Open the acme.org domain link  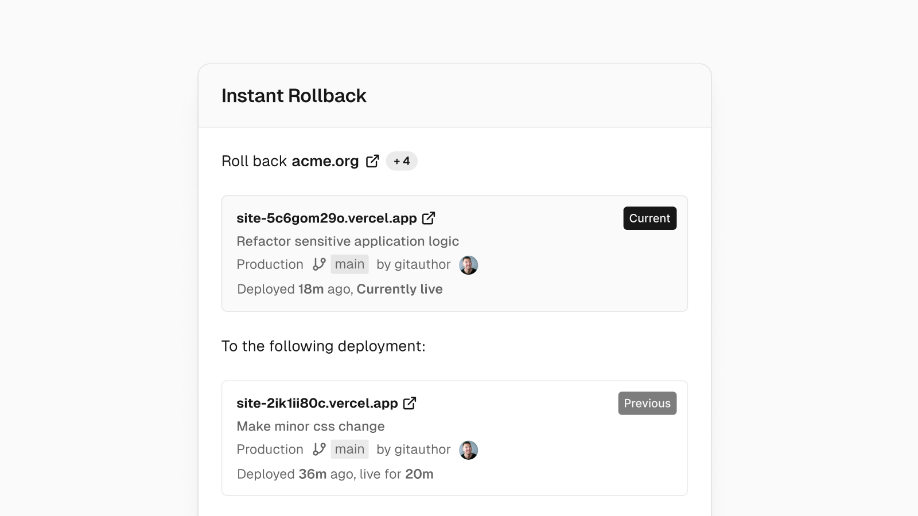tap(324, 161)
